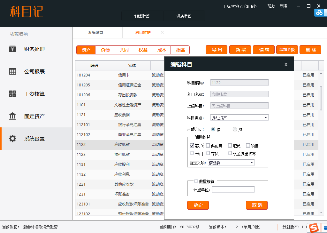Click into the 计量单位 input field

[x=233, y=190]
